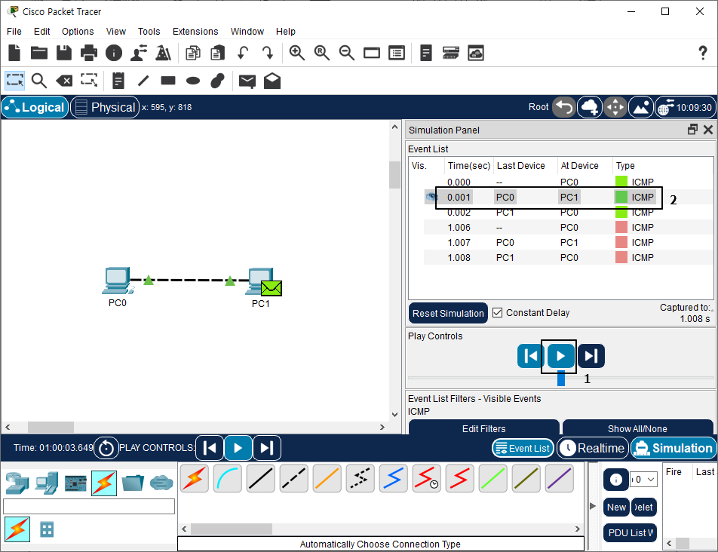718x552 pixels.
Task: Switch to Realtime mode
Action: click(593, 448)
